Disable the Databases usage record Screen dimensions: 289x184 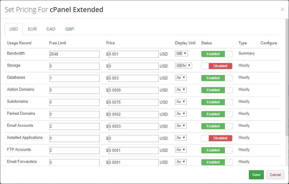point(217,78)
